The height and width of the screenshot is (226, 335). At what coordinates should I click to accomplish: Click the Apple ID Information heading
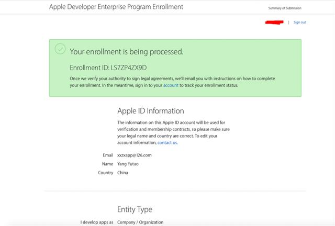click(151, 111)
